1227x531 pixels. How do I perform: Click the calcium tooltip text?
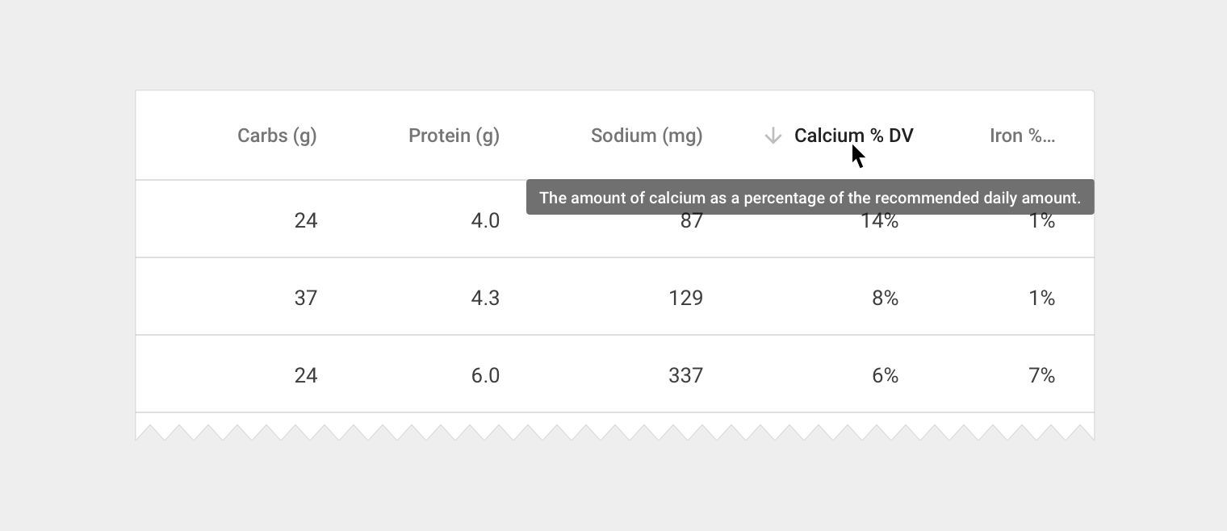point(810,198)
